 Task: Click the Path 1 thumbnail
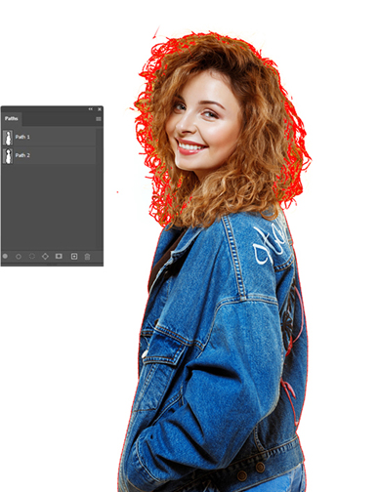coord(8,137)
